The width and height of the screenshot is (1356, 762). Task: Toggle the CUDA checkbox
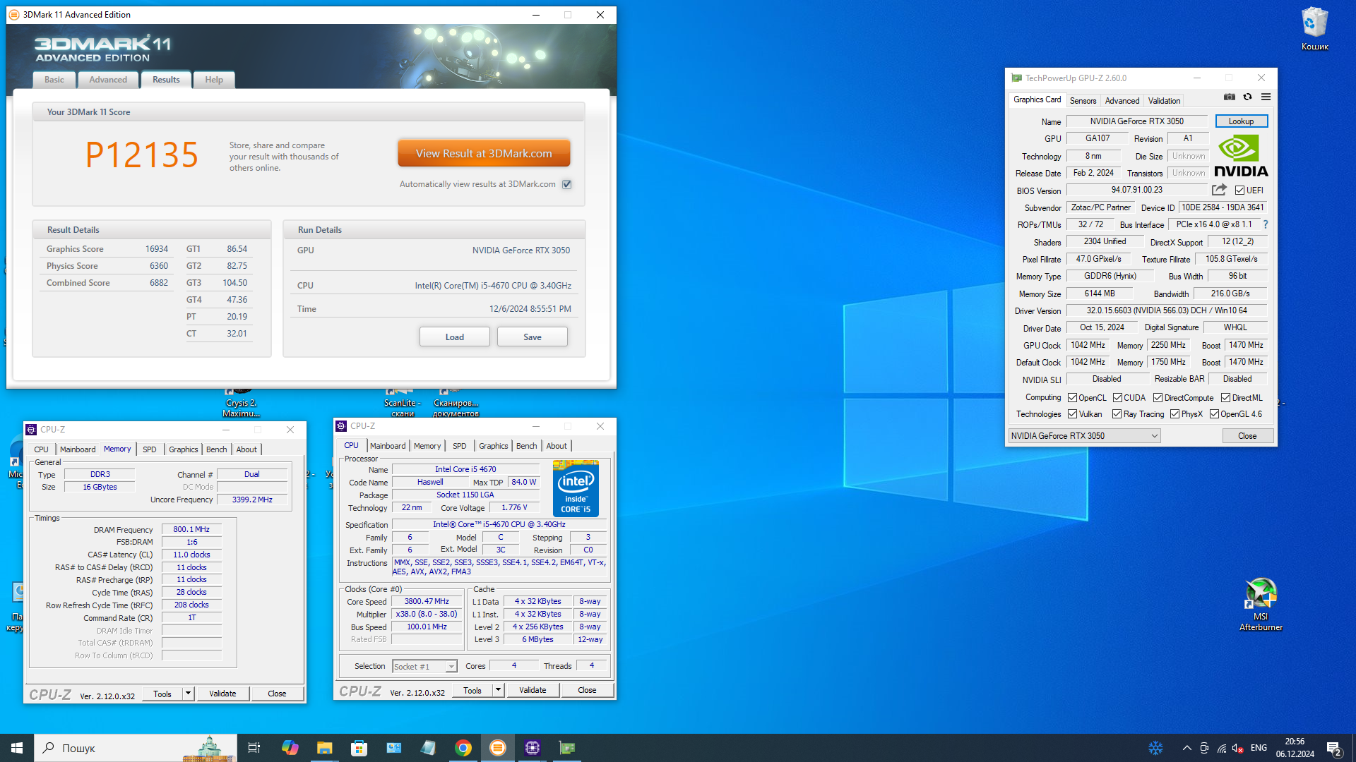[1117, 398]
